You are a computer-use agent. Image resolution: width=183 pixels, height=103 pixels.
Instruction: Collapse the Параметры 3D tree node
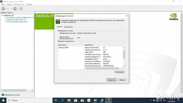(x=2, y=15)
